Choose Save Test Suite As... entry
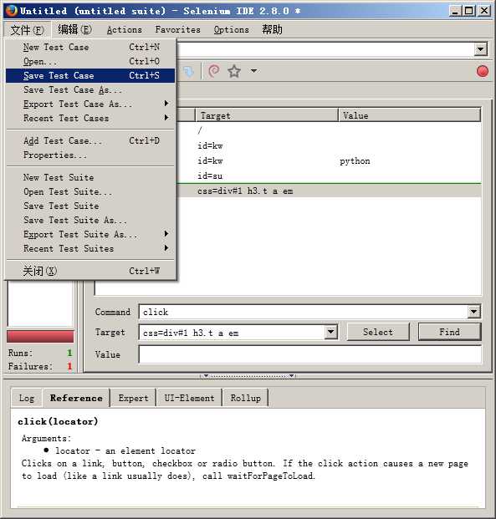The width and height of the screenshot is (496, 519). click(90, 220)
